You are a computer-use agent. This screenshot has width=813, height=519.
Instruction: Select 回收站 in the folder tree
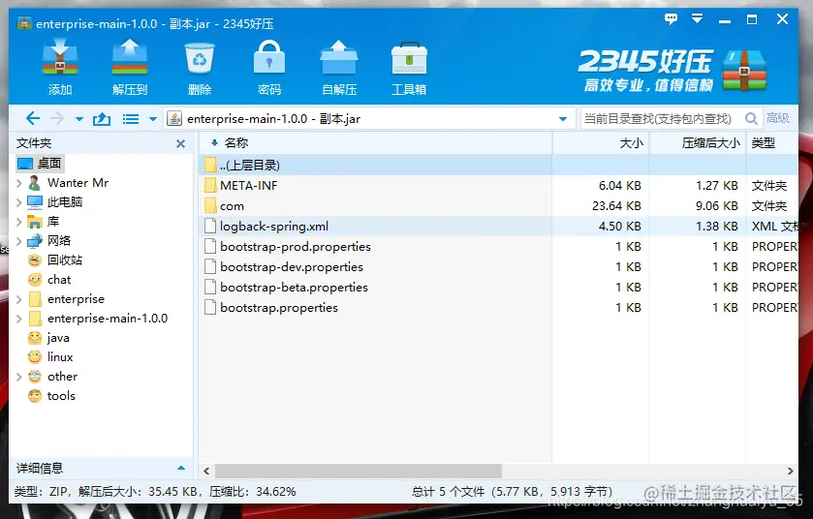[x=55, y=260]
